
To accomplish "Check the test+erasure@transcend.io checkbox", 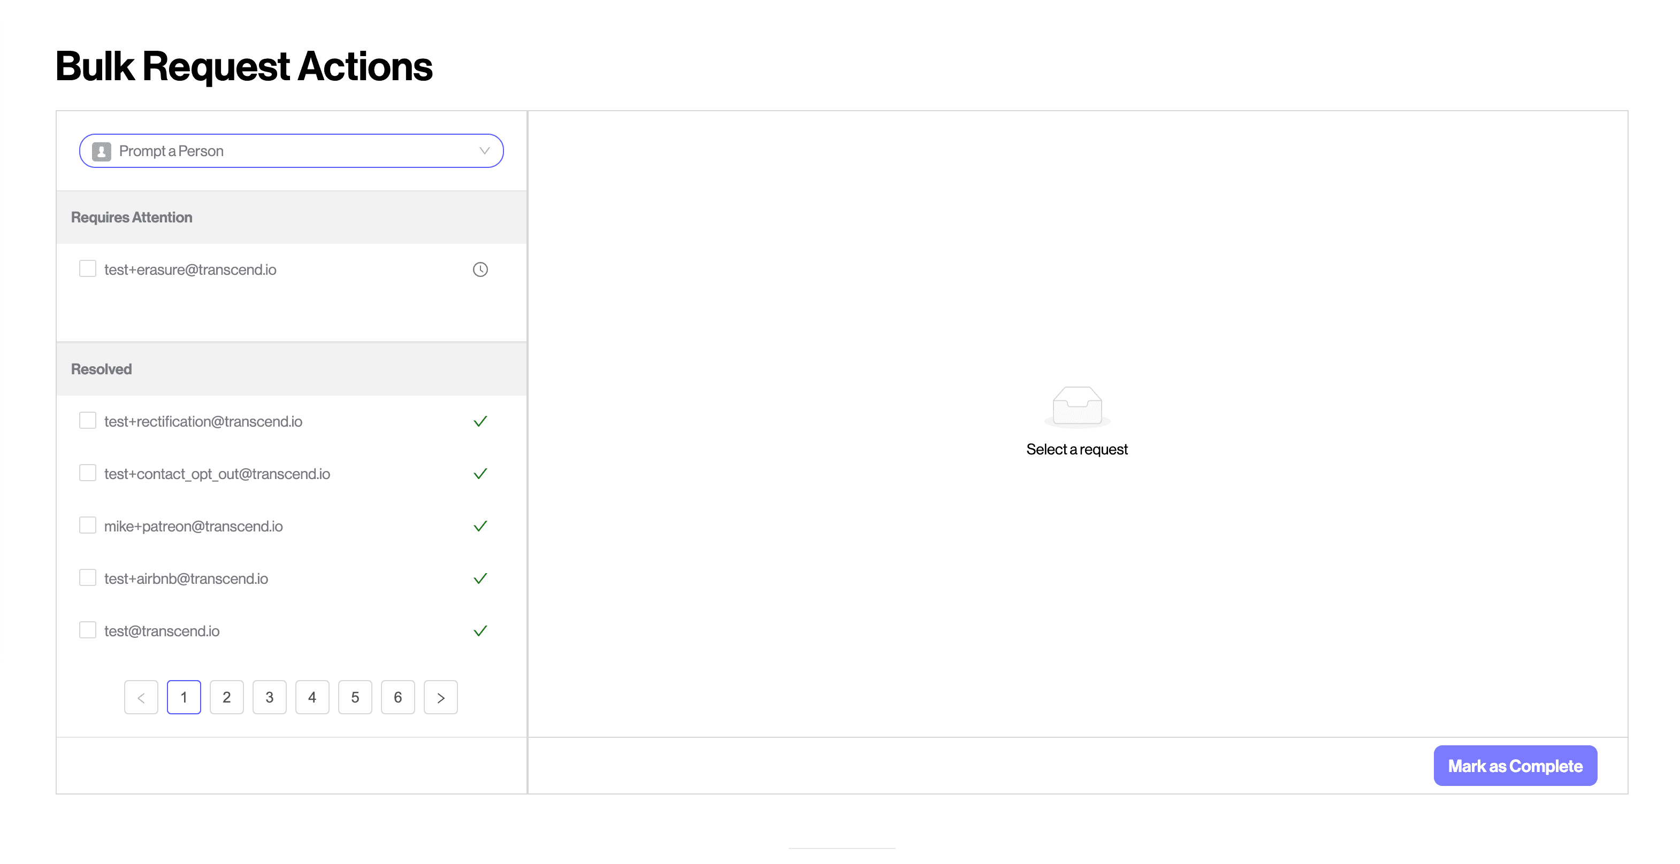I will point(87,268).
